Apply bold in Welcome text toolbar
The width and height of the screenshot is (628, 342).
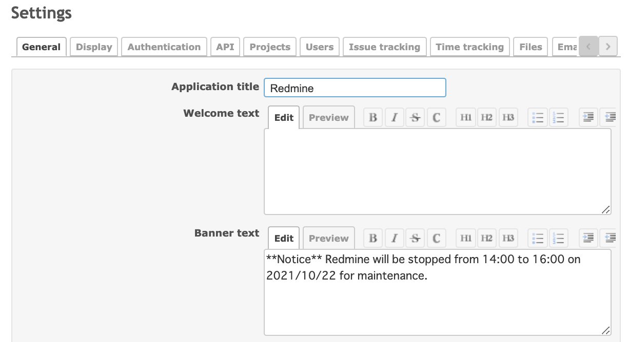pos(373,118)
